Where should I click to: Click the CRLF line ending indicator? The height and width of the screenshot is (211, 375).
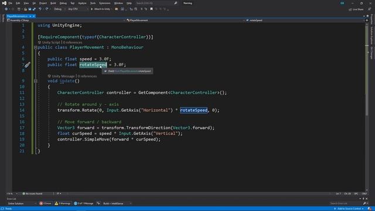[364, 193]
